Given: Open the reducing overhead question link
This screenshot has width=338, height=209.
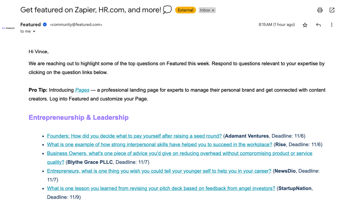Looking at the screenshot, I should coord(179,154).
